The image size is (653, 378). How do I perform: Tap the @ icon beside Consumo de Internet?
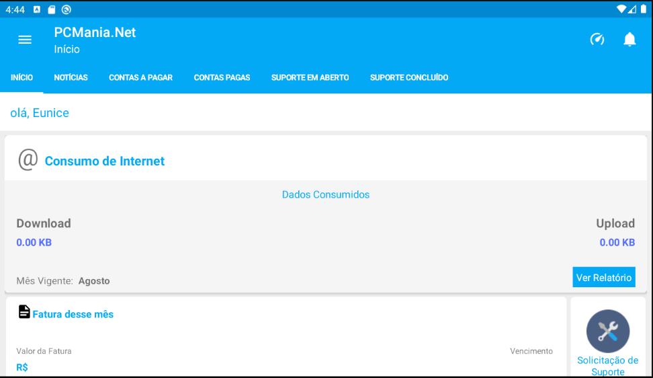28,160
